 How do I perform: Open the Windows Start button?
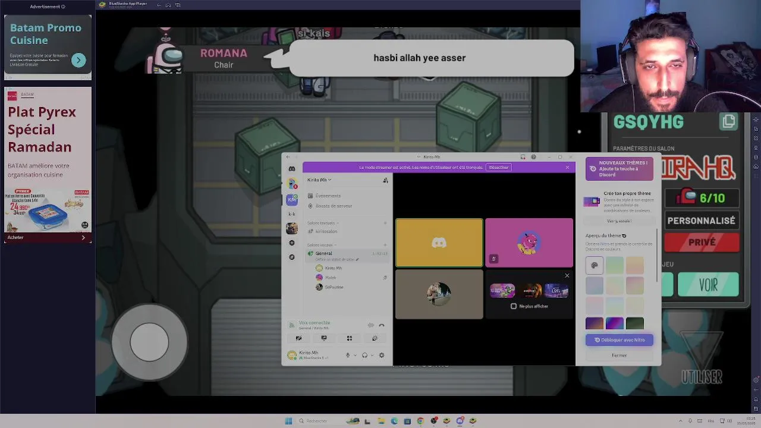pos(289,421)
